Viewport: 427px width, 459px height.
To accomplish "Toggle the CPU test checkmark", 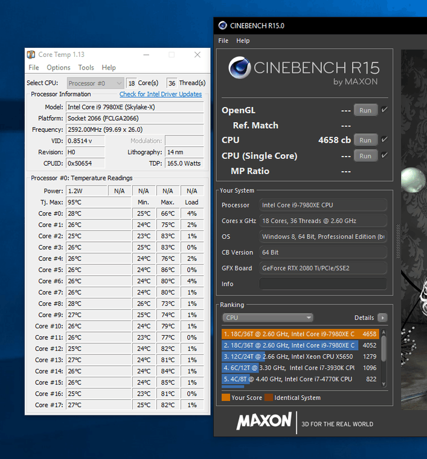I will 384,139.
